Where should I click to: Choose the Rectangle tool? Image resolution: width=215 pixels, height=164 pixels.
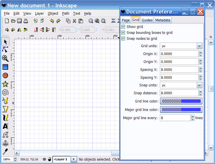5,67
